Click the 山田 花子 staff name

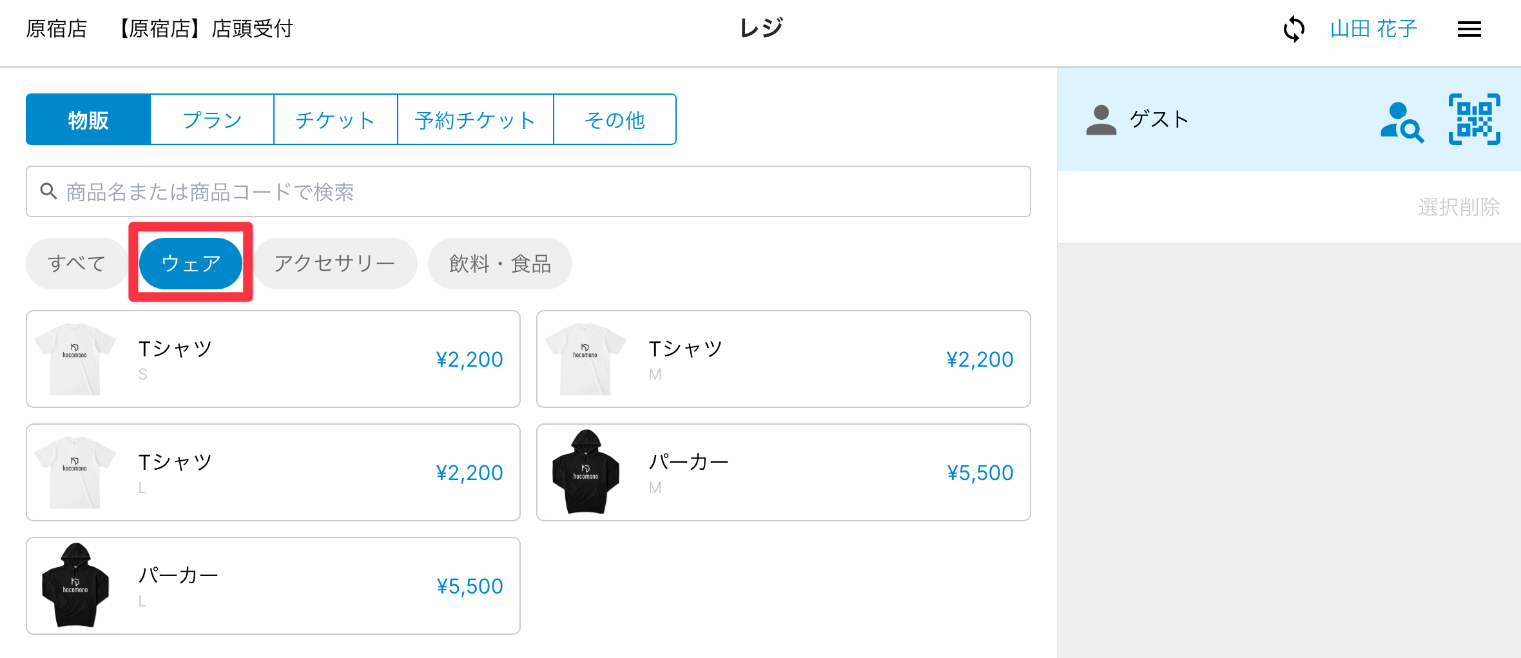point(1373,29)
